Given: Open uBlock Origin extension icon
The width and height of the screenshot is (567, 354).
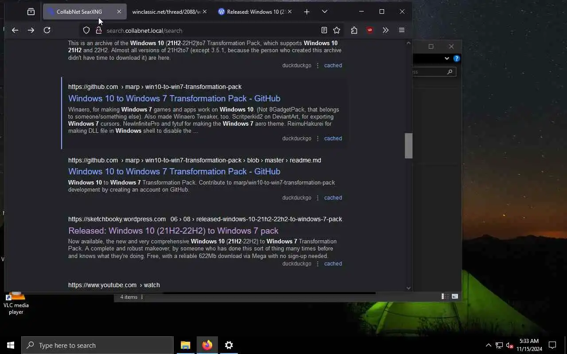Looking at the screenshot, I should (x=370, y=30).
